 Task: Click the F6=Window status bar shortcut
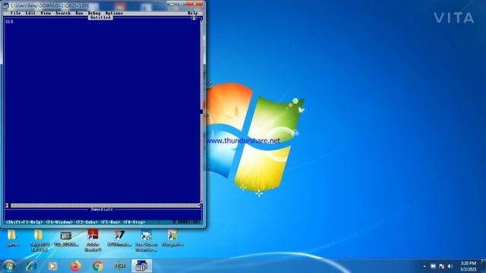tap(59, 222)
